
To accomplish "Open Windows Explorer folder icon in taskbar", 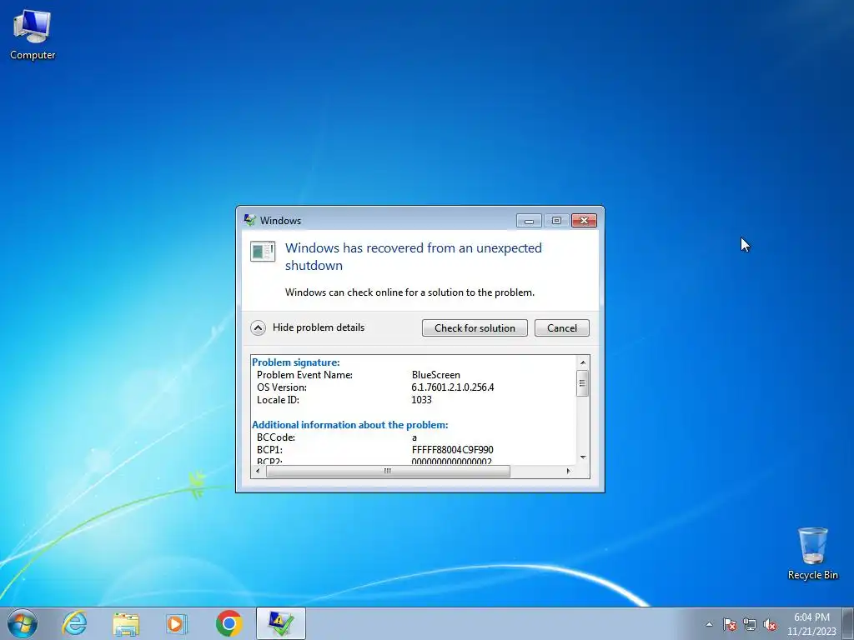I will point(126,623).
